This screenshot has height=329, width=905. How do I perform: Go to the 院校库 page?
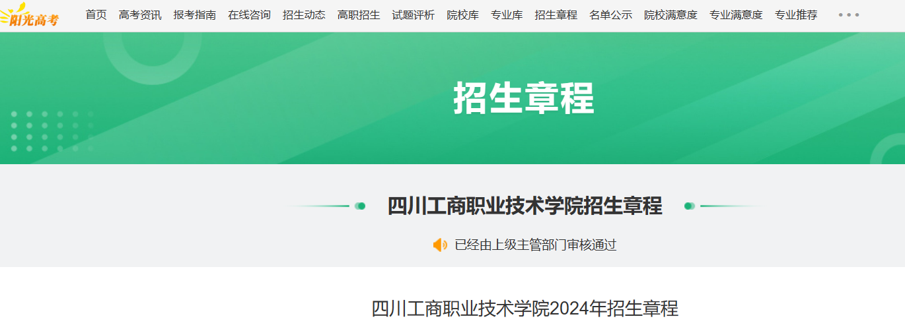pos(463,15)
